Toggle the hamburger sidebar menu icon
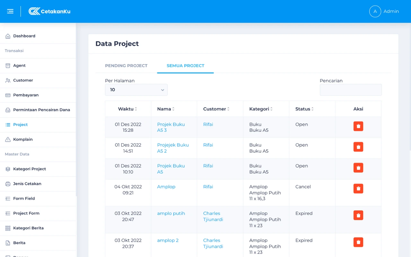Screen dimensions: 411x257 (10, 11)
